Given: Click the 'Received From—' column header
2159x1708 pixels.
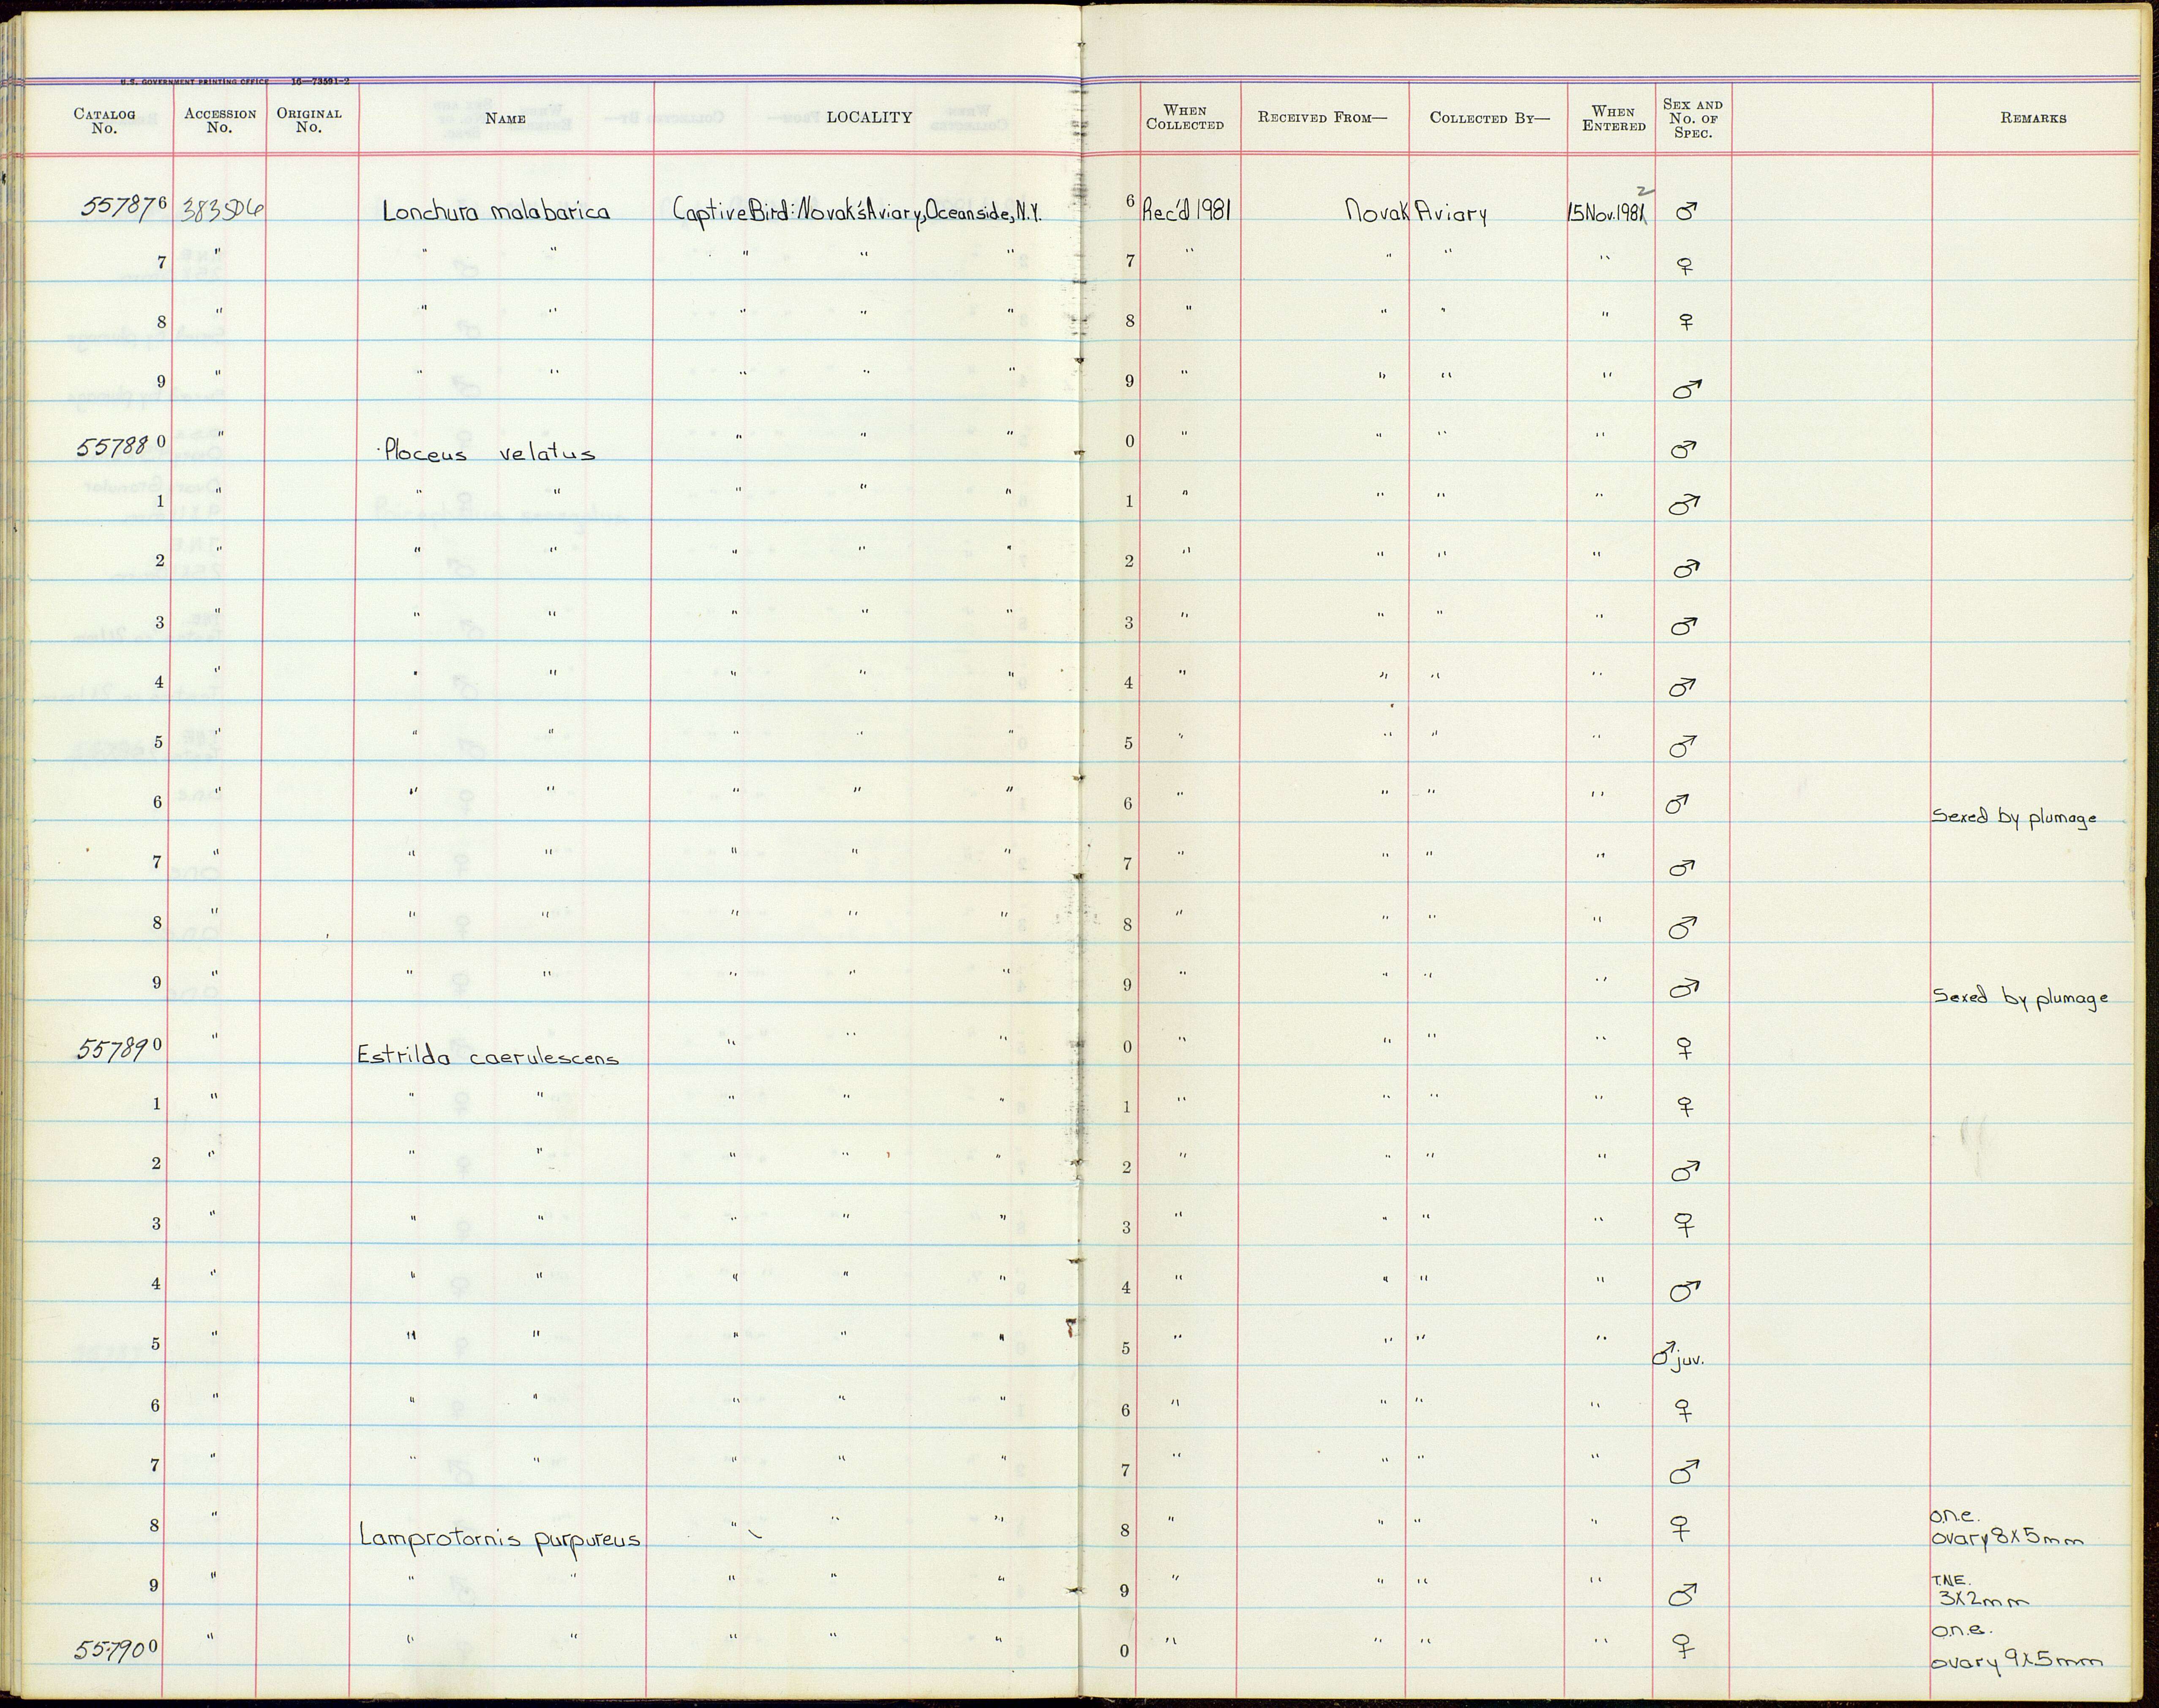Looking at the screenshot, I should tap(1323, 118).
